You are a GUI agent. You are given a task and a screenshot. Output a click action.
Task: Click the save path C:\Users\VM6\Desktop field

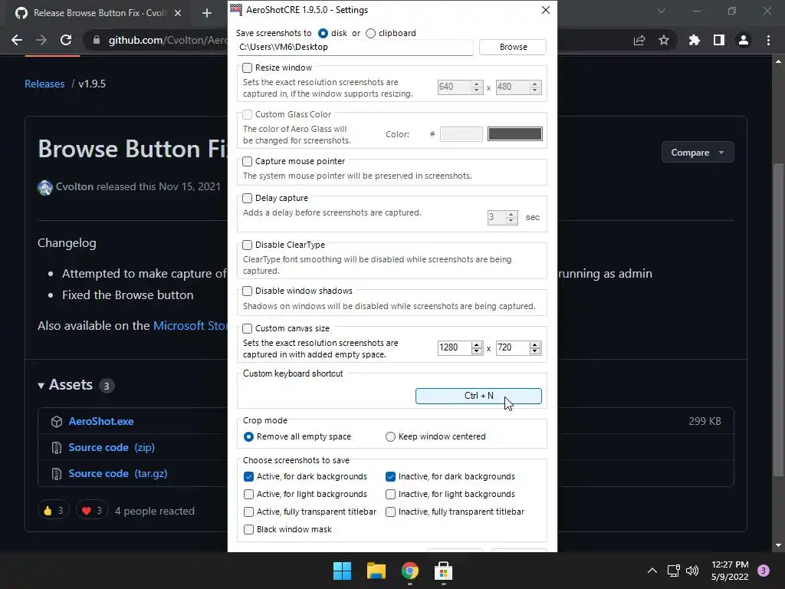click(x=355, y=47)
